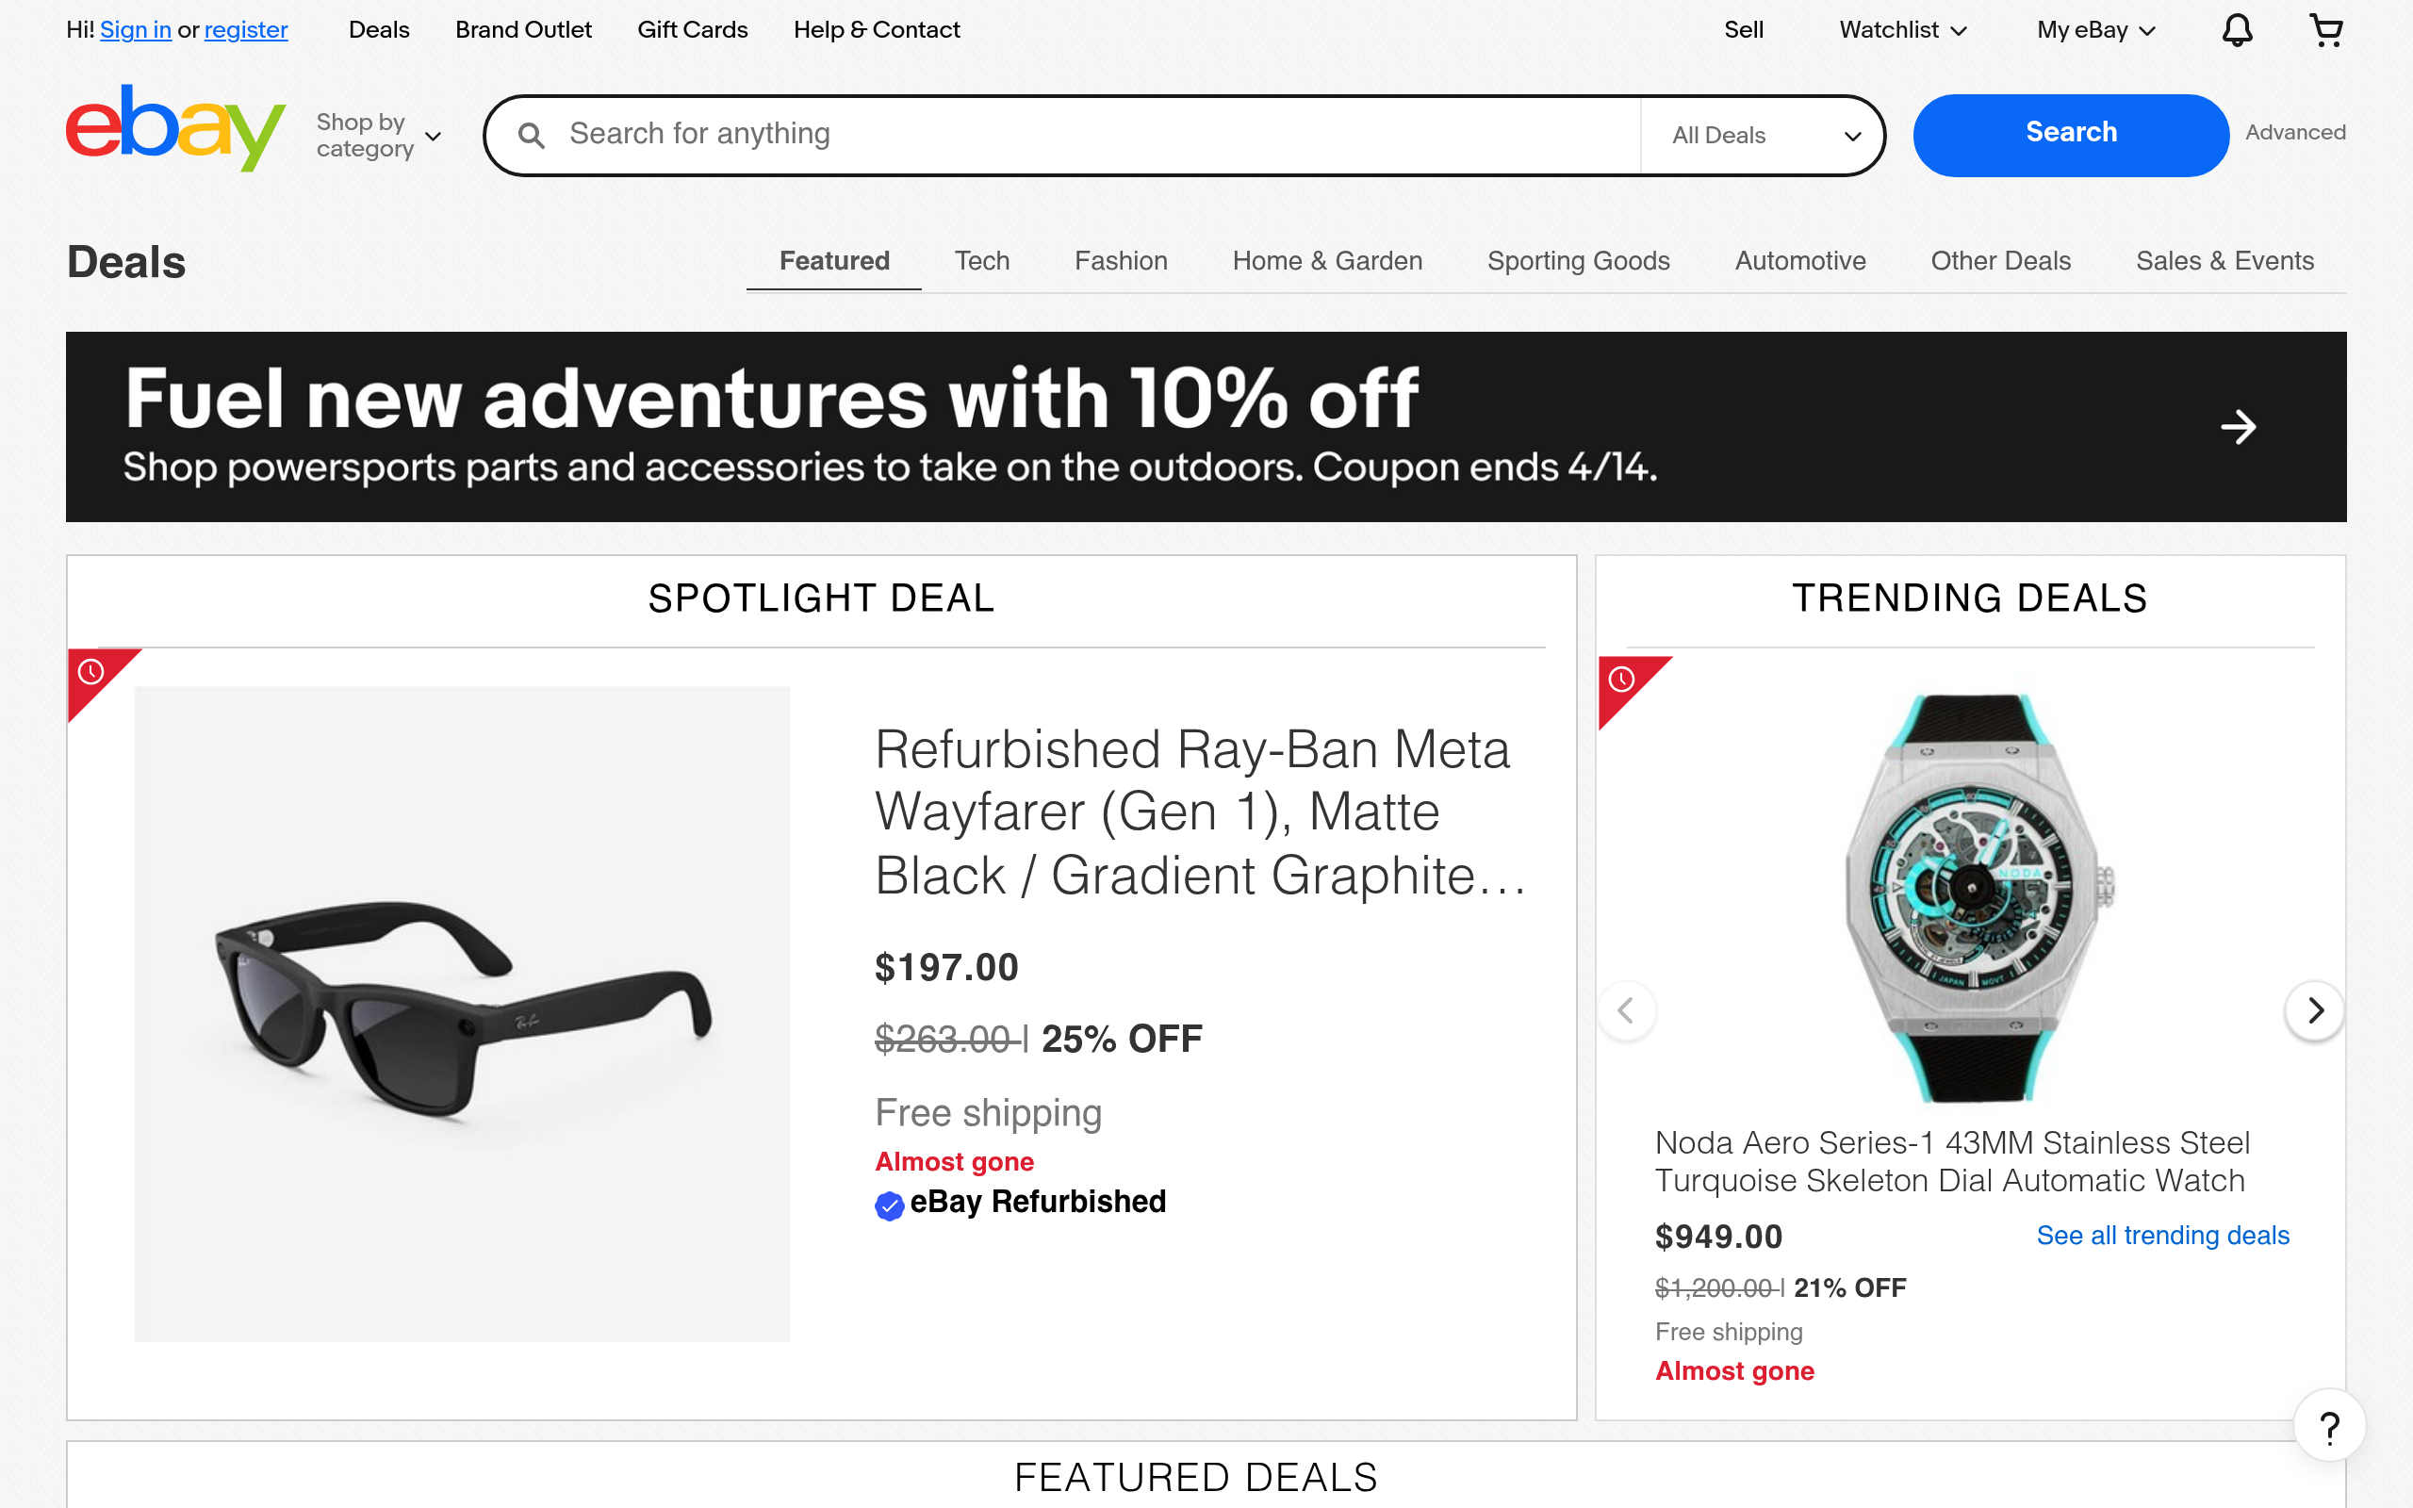This screenshot has width=2413, height=1508.
Task: Click the arrow on the powersports banner
Action: coord(2240,427)
